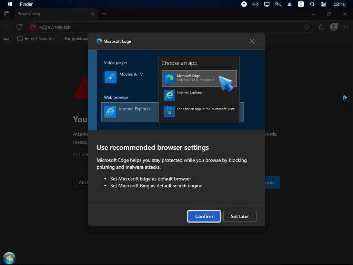Screen dimensions: 353x265
Task: Open Edge settings and more menu
Action: [x=346, y=27]
